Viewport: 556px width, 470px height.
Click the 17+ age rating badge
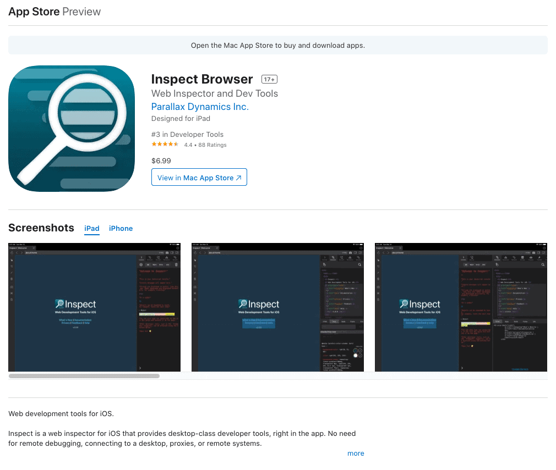coord(270,79)
